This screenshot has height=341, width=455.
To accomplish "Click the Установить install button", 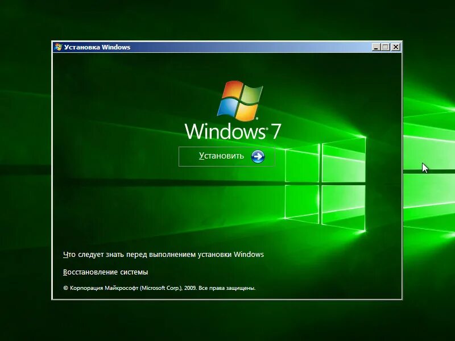I will coord(226,156).
